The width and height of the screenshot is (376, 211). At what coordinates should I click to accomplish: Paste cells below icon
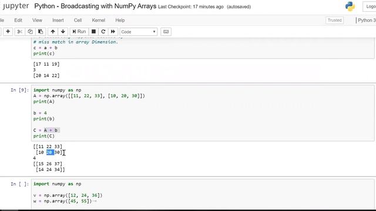pyautogui.click(x=41, y=32)
